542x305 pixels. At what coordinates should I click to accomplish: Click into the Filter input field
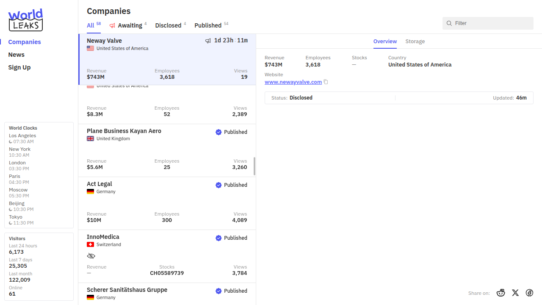pyautogui.click(x=488, y=23)
